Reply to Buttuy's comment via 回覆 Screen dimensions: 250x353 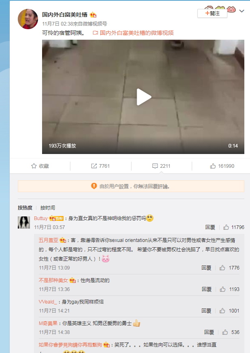[x=210, y=227]
